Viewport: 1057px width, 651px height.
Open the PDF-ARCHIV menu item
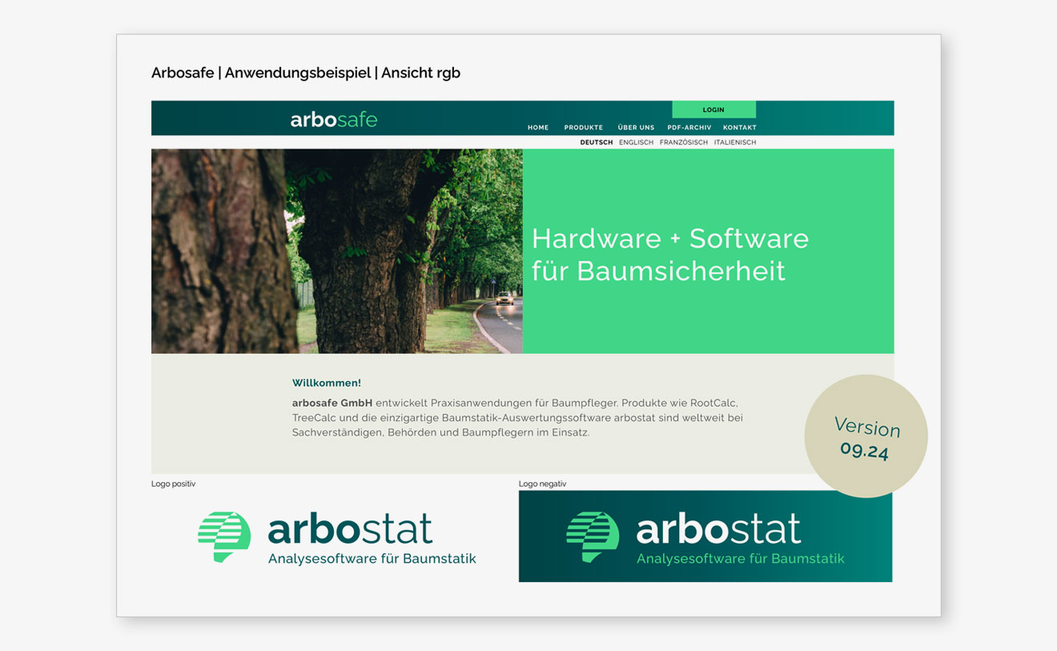(689, 127)
